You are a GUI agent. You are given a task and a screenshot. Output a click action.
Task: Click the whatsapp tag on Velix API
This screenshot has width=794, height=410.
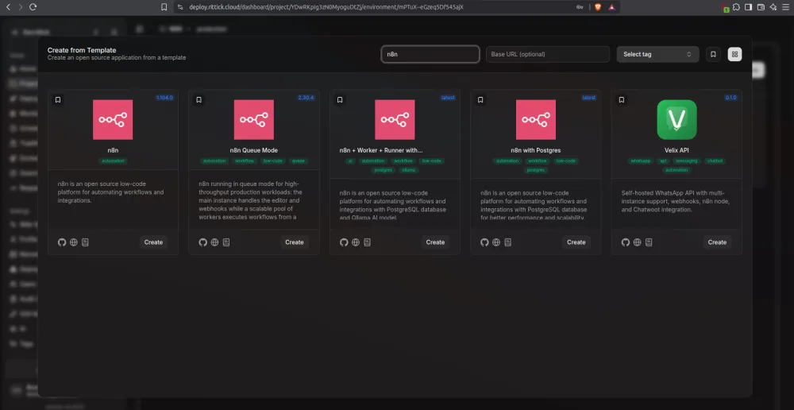(x=640, y=161)
